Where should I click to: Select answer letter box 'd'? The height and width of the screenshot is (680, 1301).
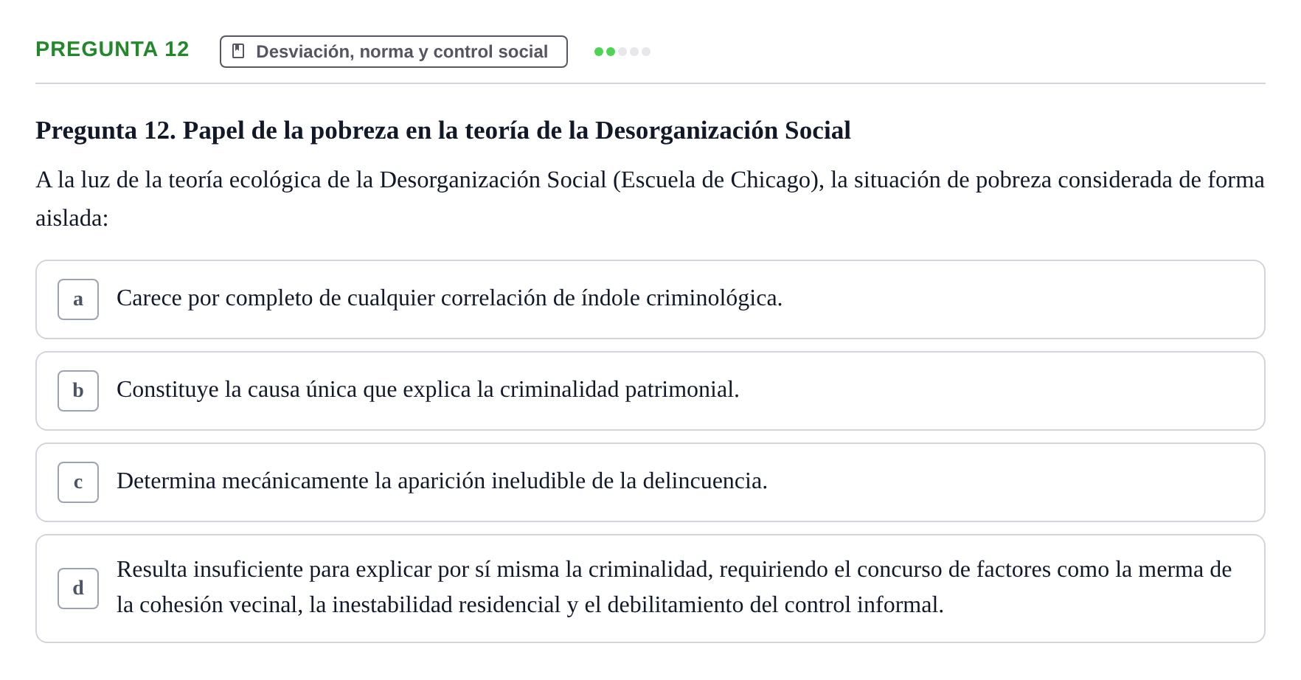(x=78, y=589)
